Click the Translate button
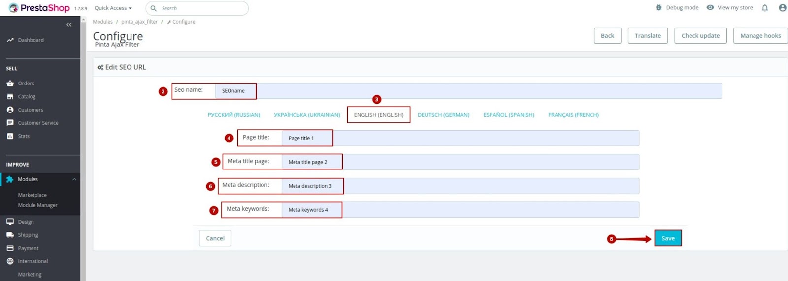 [648, 36]
